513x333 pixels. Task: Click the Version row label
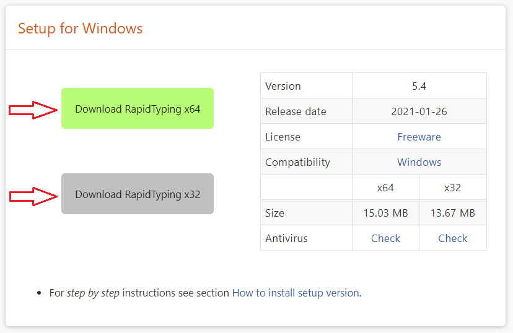(x=283, y=86)
